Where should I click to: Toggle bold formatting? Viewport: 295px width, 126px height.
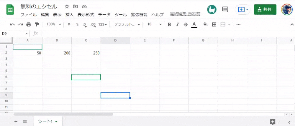tap(169, 24)
